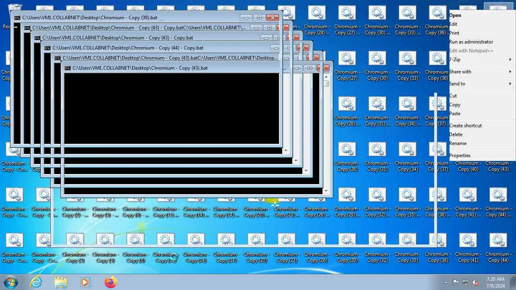The height and width of the screenshot is (290, 516).
Task: Click the cmd icon of the front 'Copy (43).bat' window
Action: [68, 68]
